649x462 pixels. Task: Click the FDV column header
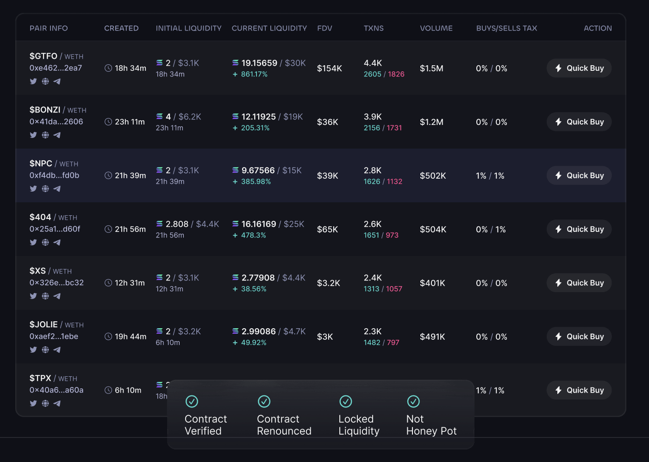pyautogui.click(x=324, y=28)
